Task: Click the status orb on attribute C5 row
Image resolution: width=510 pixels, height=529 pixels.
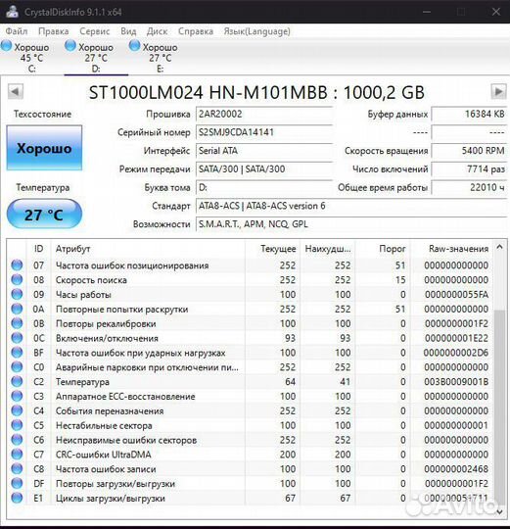Action: point(17,425)
